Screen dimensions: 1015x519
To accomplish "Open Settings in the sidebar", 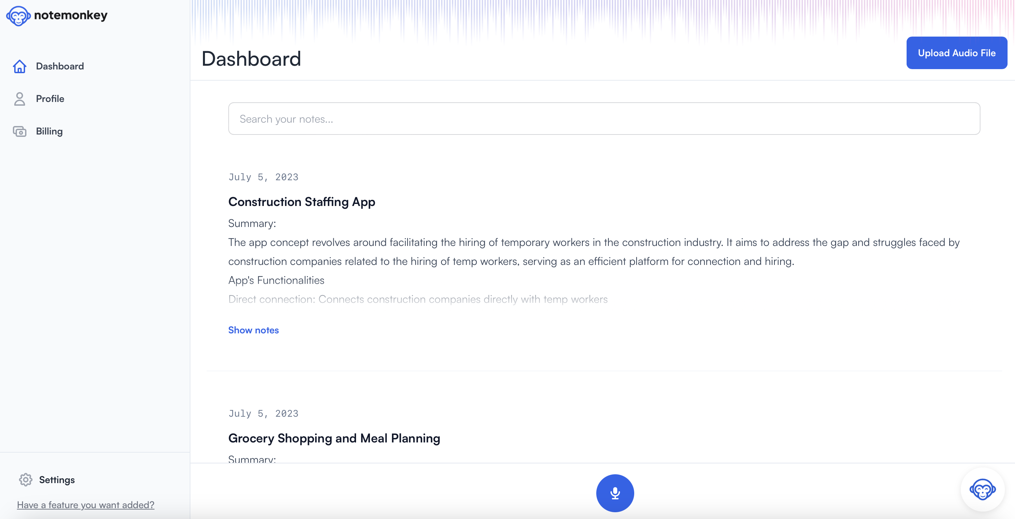I will (57, 480).
